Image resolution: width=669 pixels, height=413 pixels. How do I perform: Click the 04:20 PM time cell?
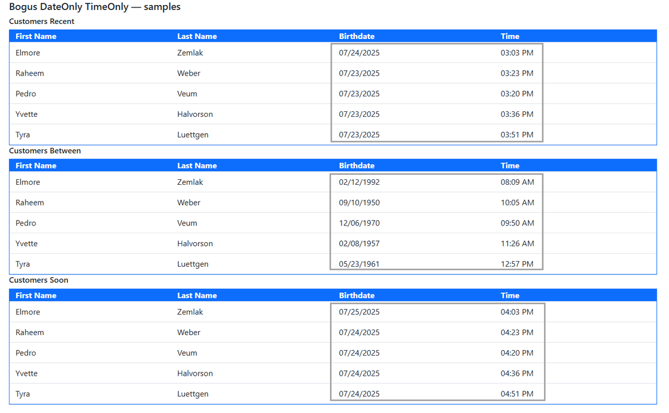[517, 353]
